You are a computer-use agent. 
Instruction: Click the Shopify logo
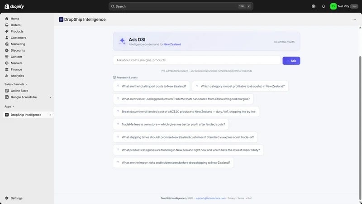click(x=14, y=6)
